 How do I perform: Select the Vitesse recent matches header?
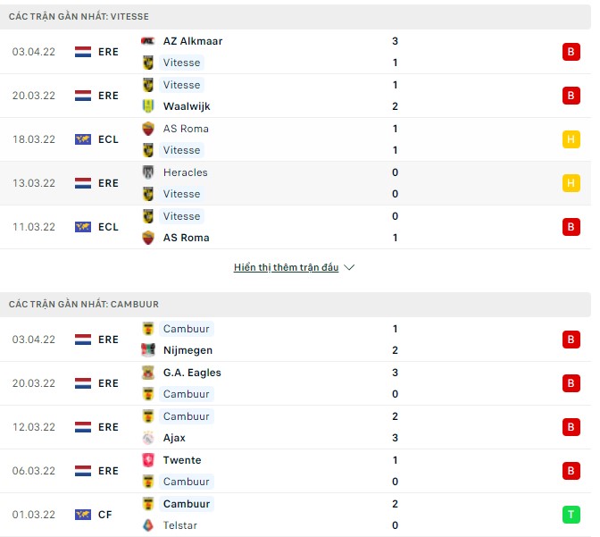[79, 17]
